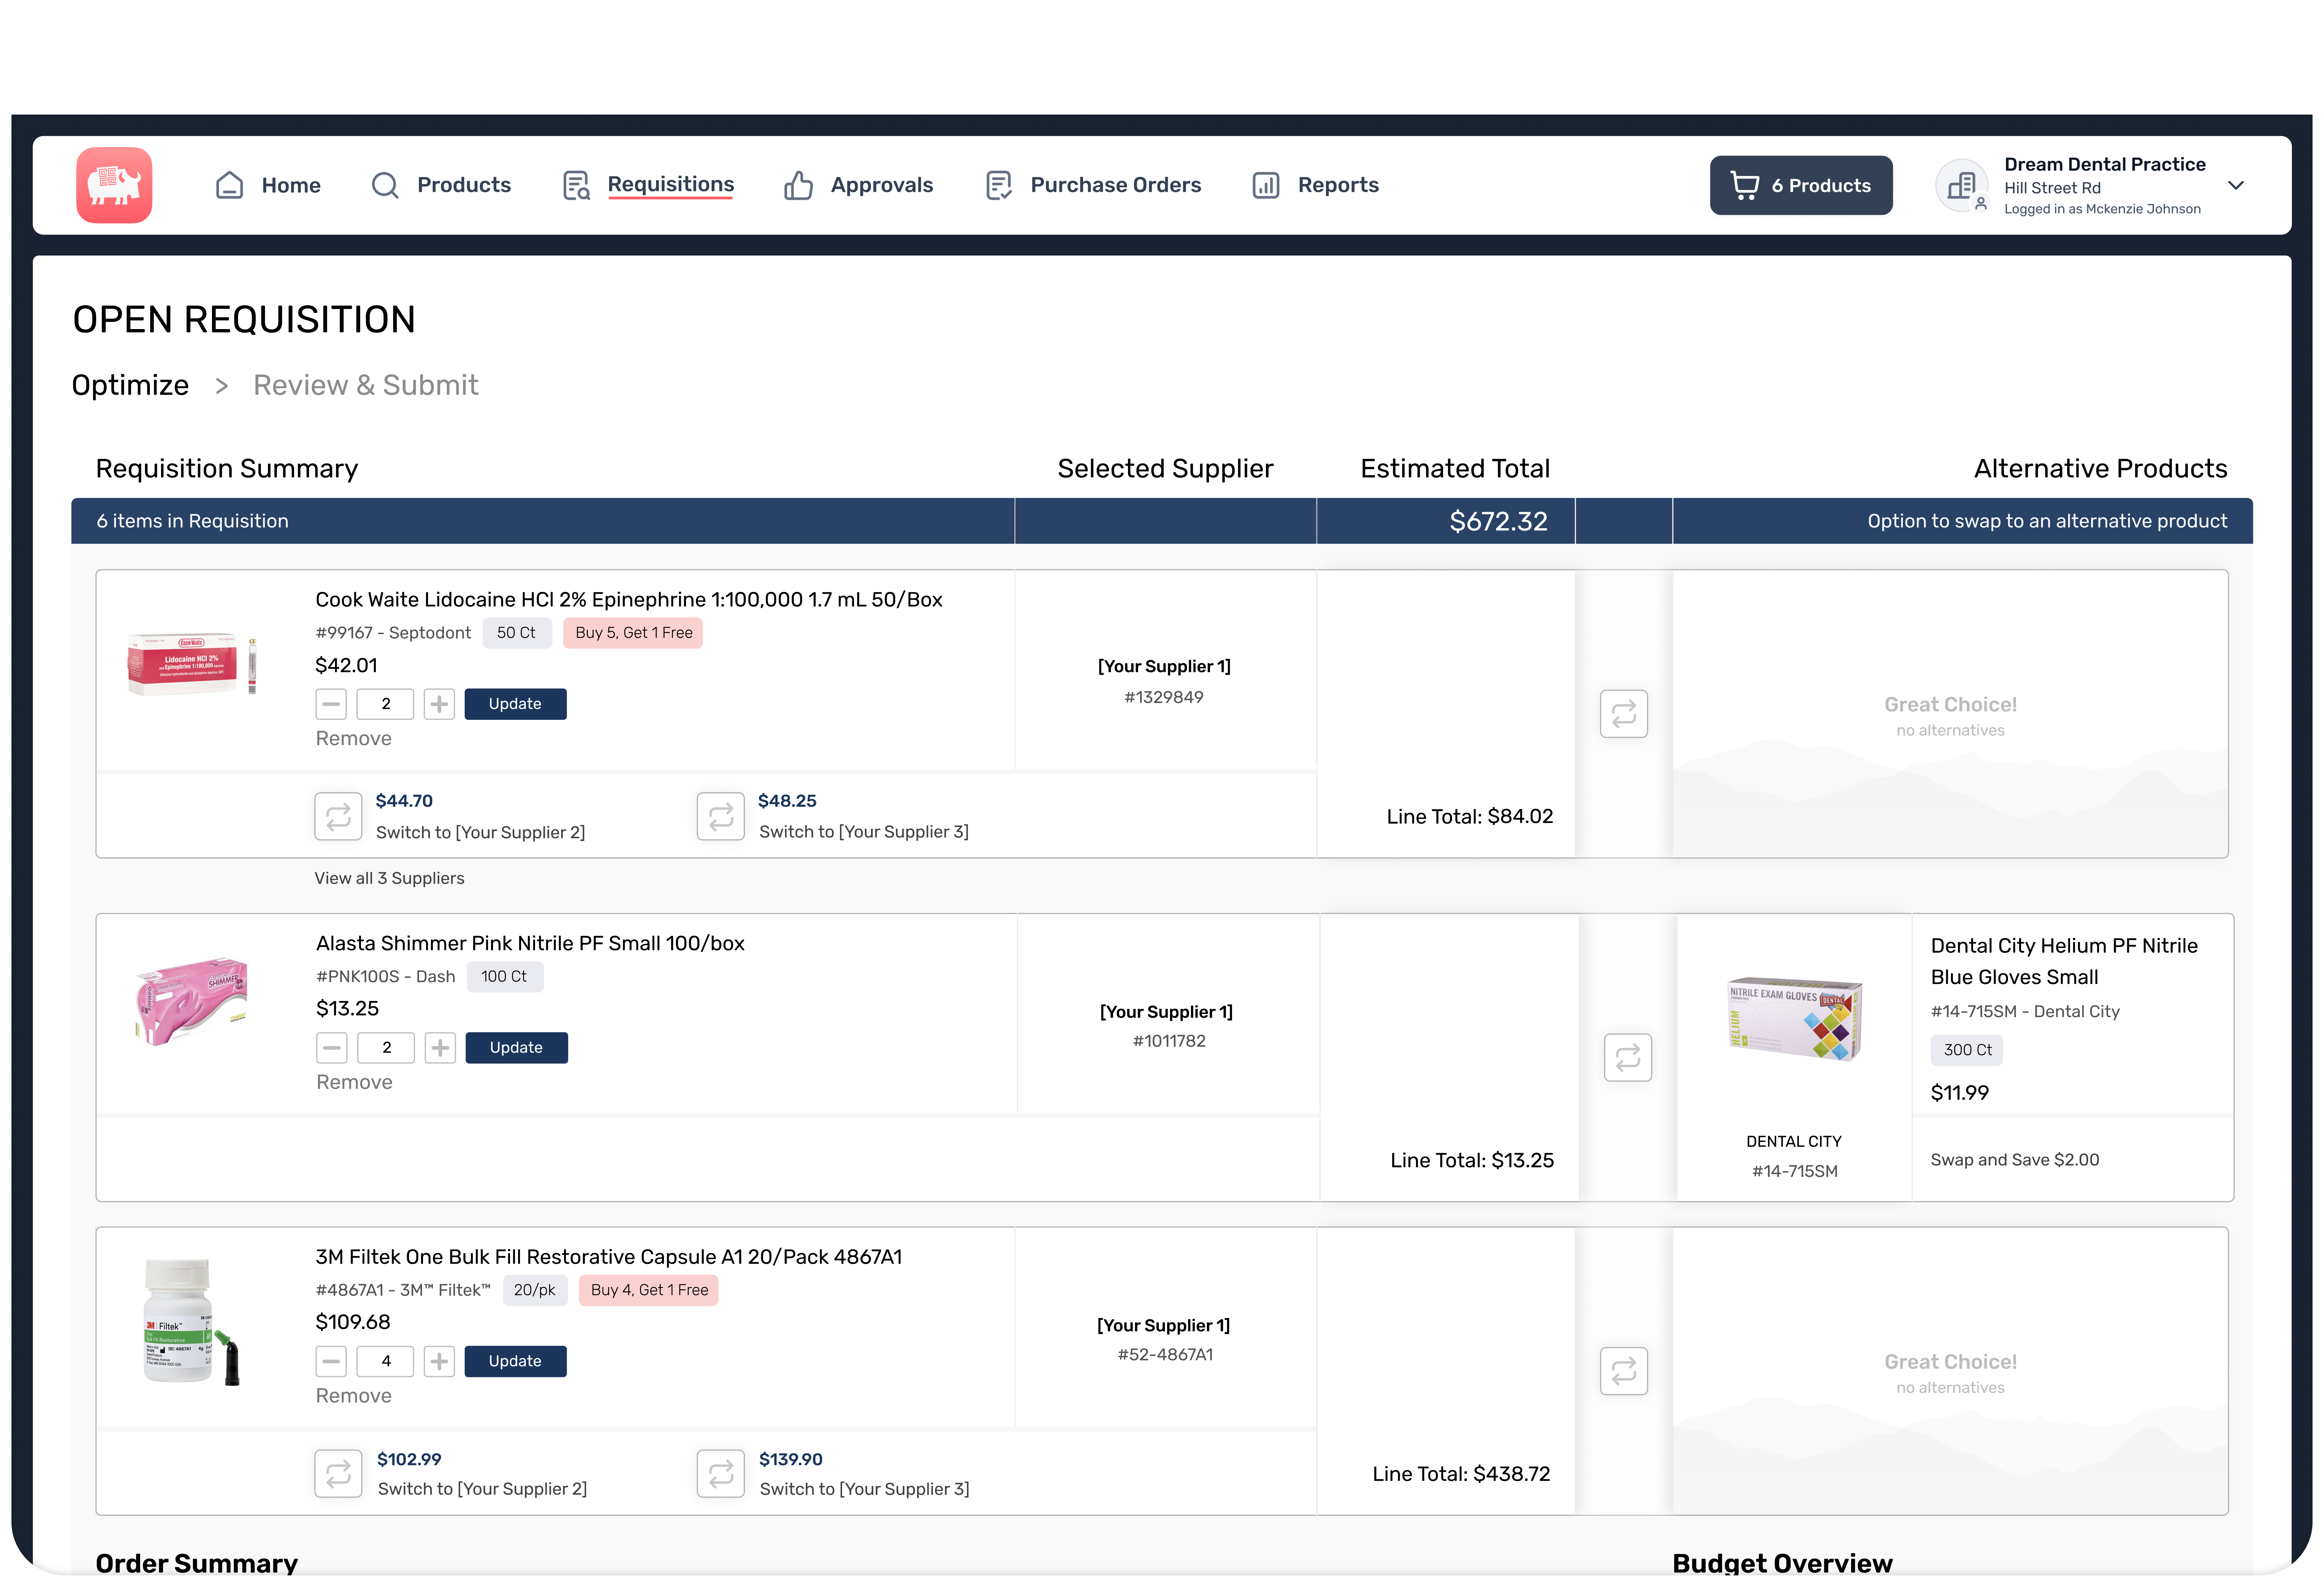
Task: Decrease quantity for Cook Waite Lidocaine
Action: (x=331, y=704)
